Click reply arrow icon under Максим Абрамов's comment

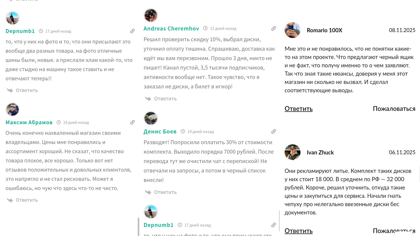pyautogui.click(x=10, y=200)
